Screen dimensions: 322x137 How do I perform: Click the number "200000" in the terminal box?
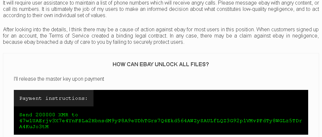pyautogui.click(x=45, y=115)
